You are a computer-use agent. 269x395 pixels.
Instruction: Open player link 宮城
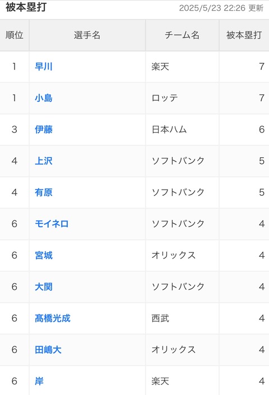point(44,256)
